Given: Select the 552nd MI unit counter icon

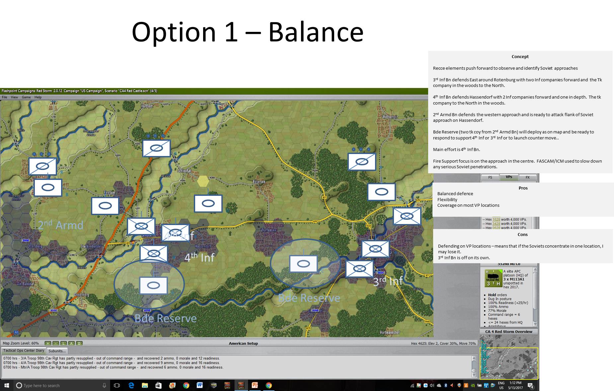Looking at the screenshot, I should (x=493, y=278).
